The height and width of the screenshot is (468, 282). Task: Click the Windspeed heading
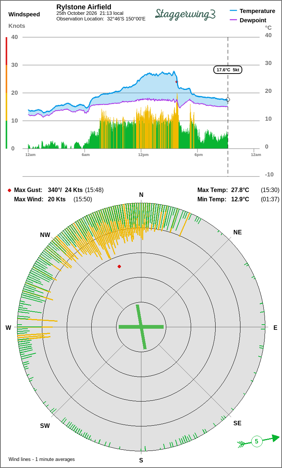[24, 14]
